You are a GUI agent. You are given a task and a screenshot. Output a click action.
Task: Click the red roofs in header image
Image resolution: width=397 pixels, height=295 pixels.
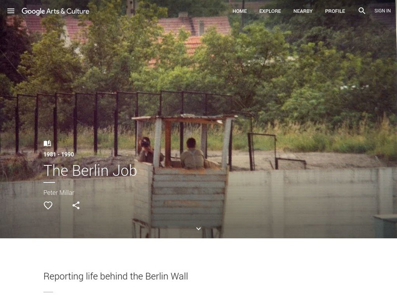click(194, 25)
